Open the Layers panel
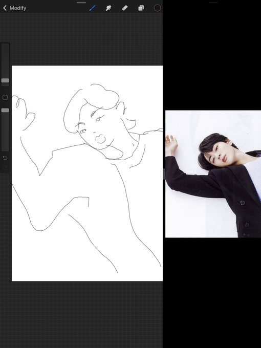This screenshot has height=348, width=261. 141,8
